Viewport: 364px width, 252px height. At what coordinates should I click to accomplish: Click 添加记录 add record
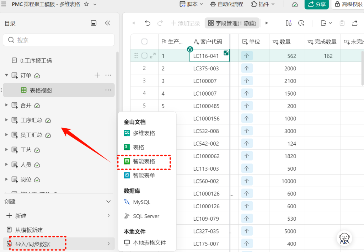pos(185,23)
